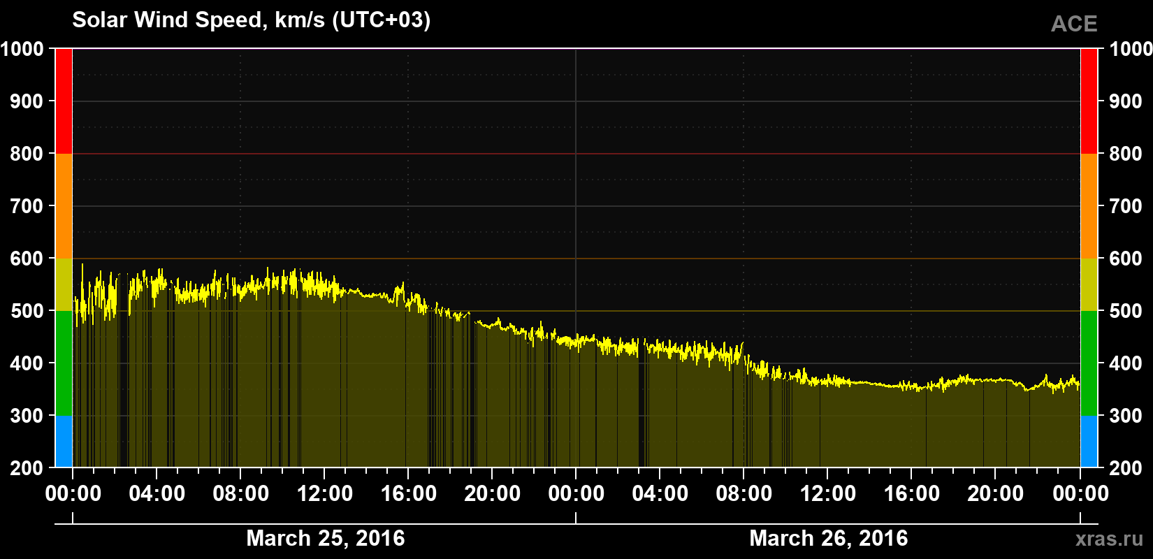Click the 200 value on left axis
The image size is (1153, 559).
pos(27,468)
